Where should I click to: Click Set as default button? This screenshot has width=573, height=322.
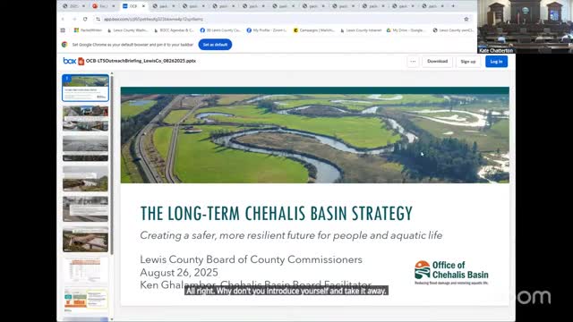[215, 45]
